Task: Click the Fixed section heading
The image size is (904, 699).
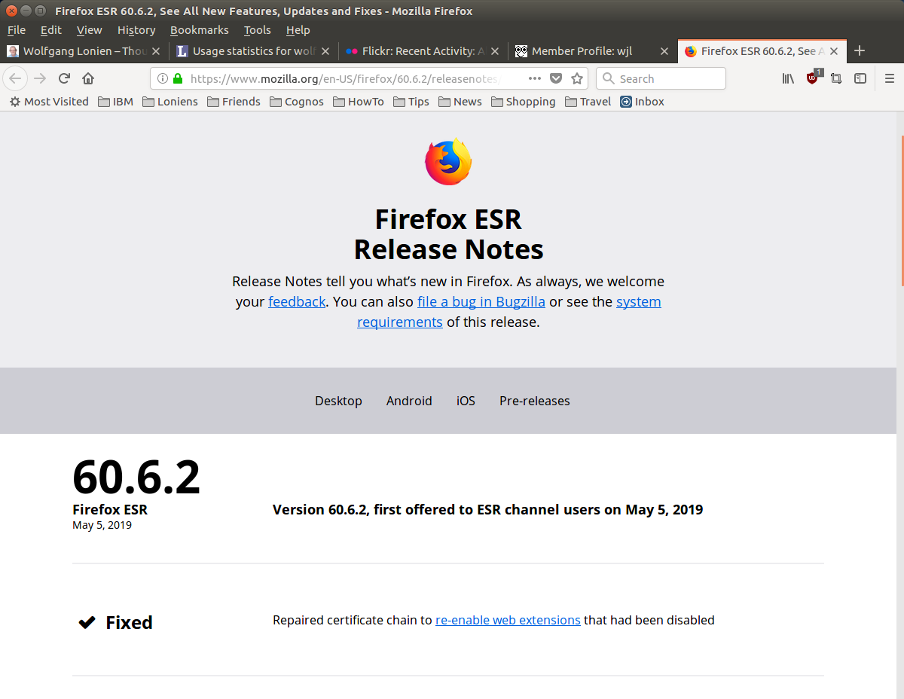Action: pyautogui.click(x=129, y=622)
